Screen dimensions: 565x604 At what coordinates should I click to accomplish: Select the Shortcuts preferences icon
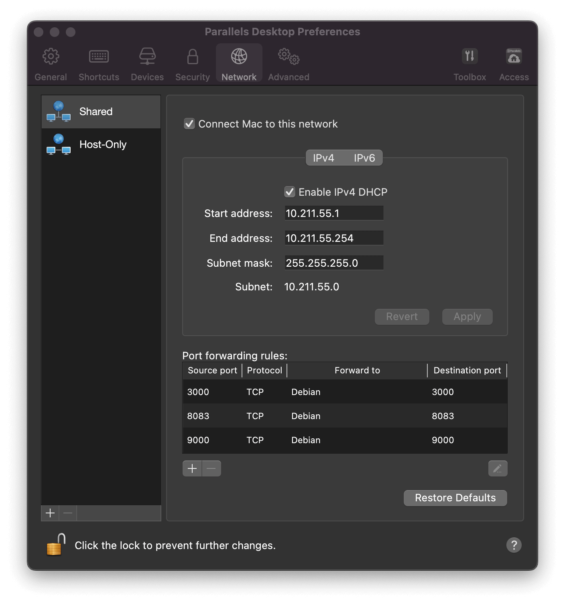(99, 62)
